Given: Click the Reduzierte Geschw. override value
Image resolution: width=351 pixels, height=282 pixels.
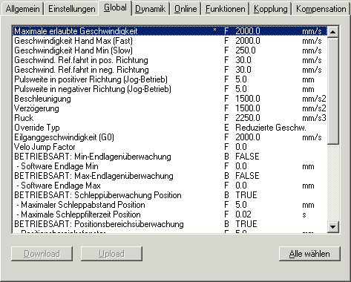Looking at the screenshot, I should [271, 128].
